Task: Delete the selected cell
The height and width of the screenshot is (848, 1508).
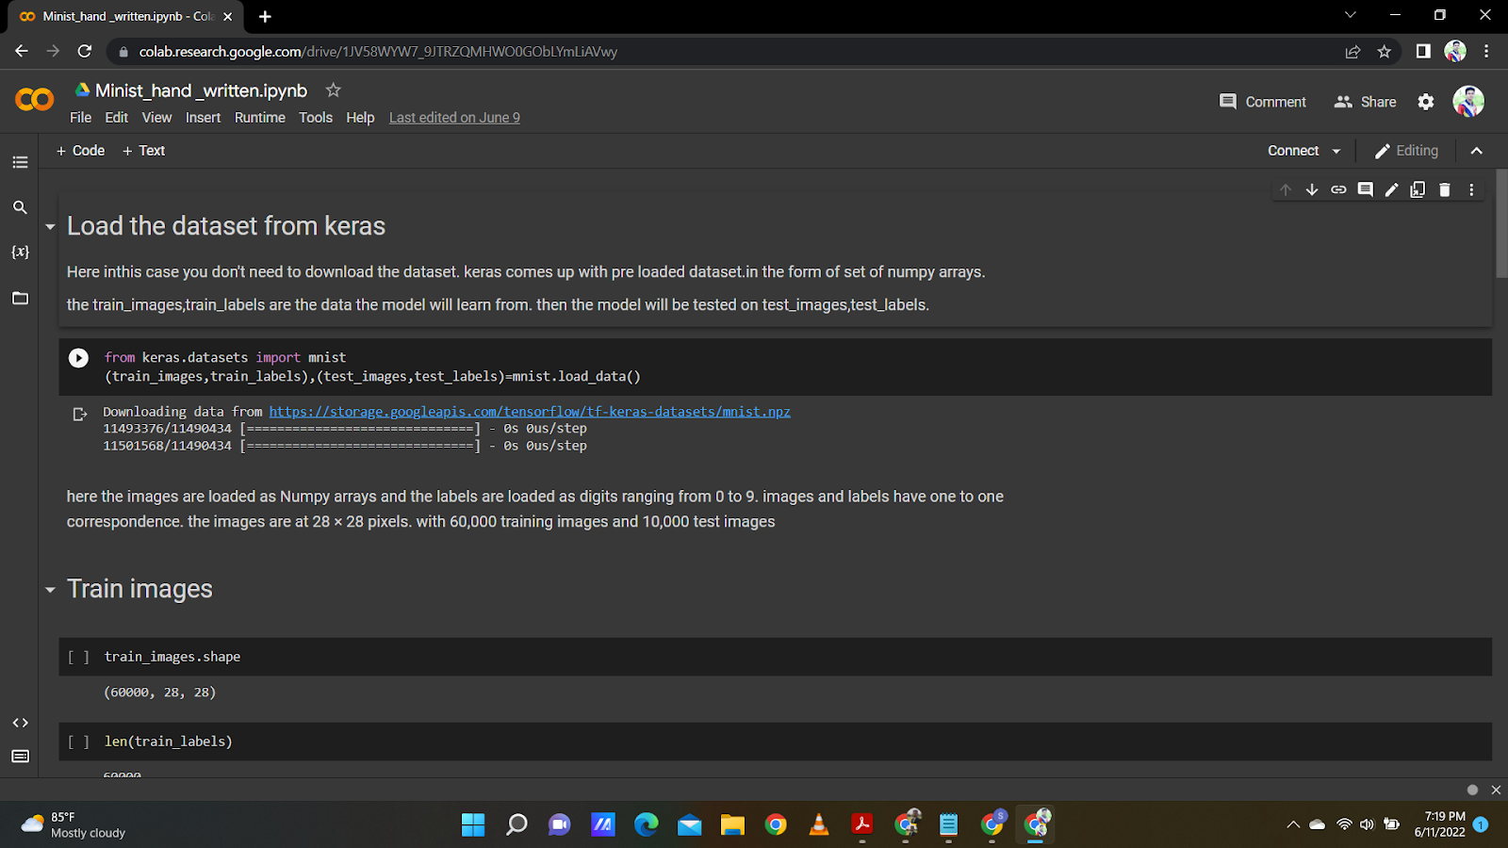Action: coord(1445,189)
